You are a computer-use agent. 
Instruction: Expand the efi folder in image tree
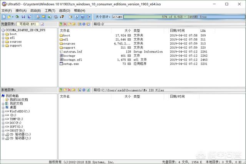click(3, 38)
